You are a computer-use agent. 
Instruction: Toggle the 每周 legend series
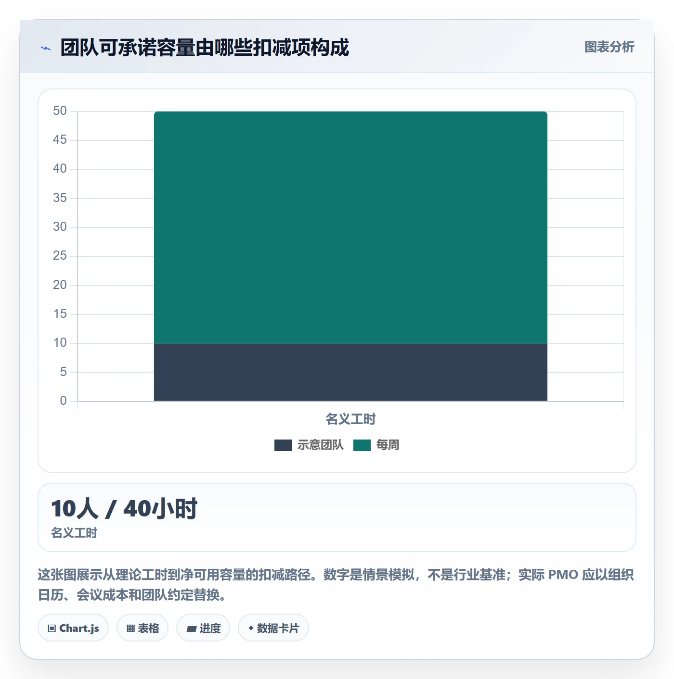(376, 445)
